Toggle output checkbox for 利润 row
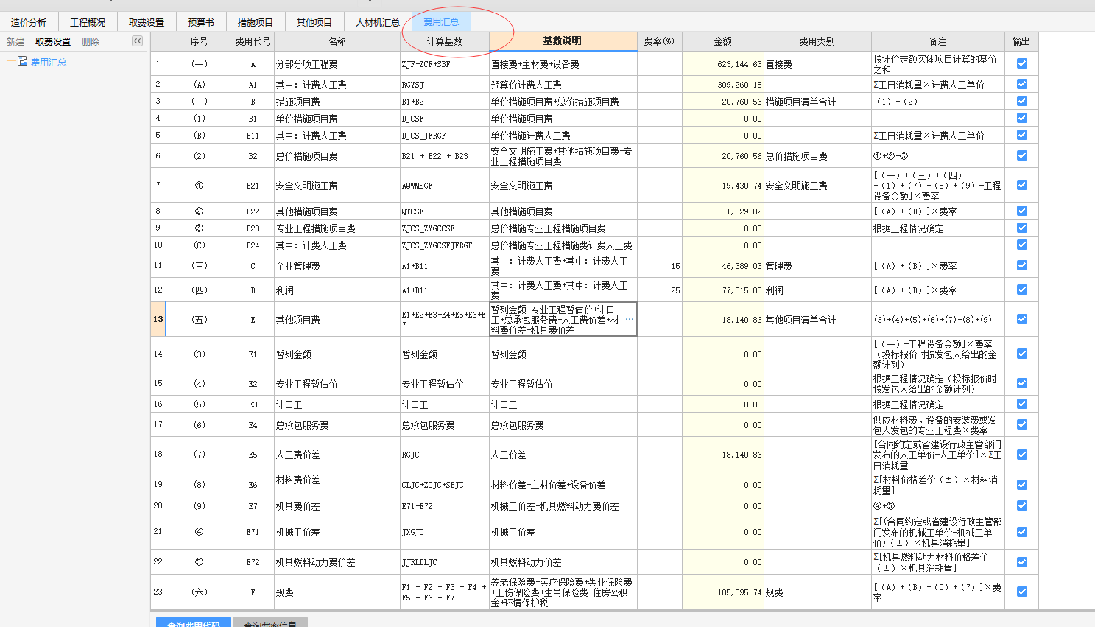 [1021, 290]
